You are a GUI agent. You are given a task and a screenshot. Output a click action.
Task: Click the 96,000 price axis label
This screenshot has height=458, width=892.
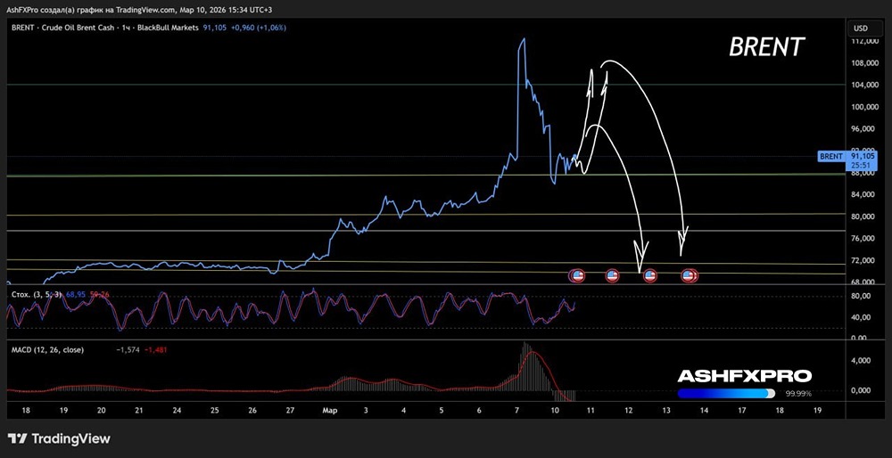click(x=864, y=129)
